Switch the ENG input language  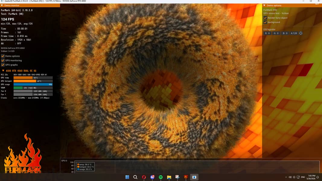[303, 177]
